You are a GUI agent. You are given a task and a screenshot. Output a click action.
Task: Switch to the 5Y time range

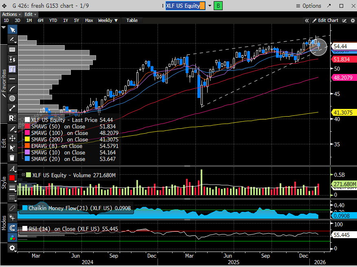(76, 20)
